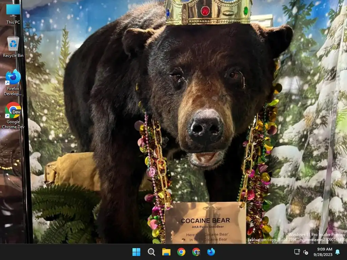
Task: Click the "Recycle Bin" label text
Action: pos(13,56)
